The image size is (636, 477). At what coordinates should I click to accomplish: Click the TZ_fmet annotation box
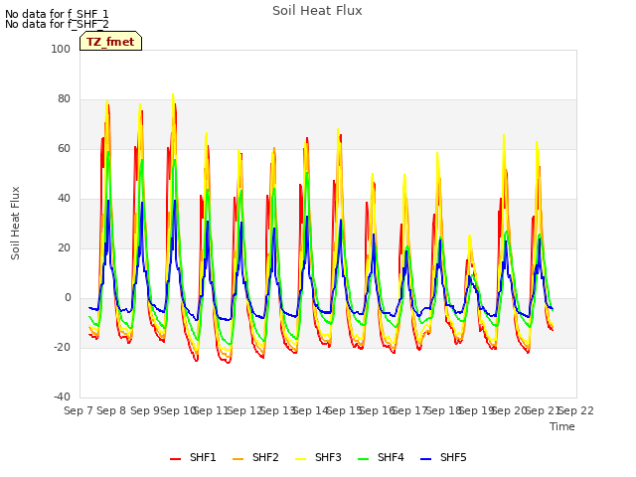(110, 41)
